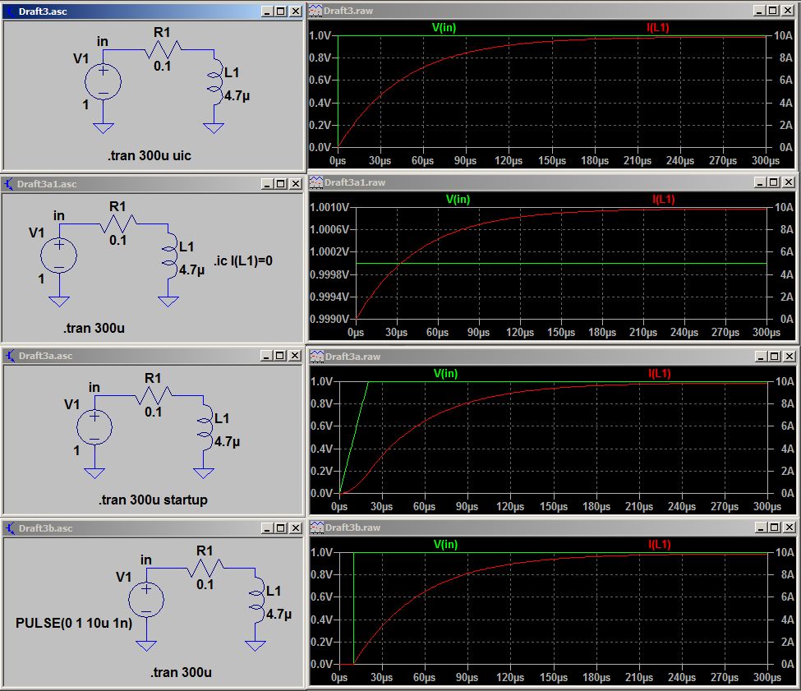Select inductor symbol in Draft3a.asc
Viewport: 801px width, 691px height.
click(205, 427)
